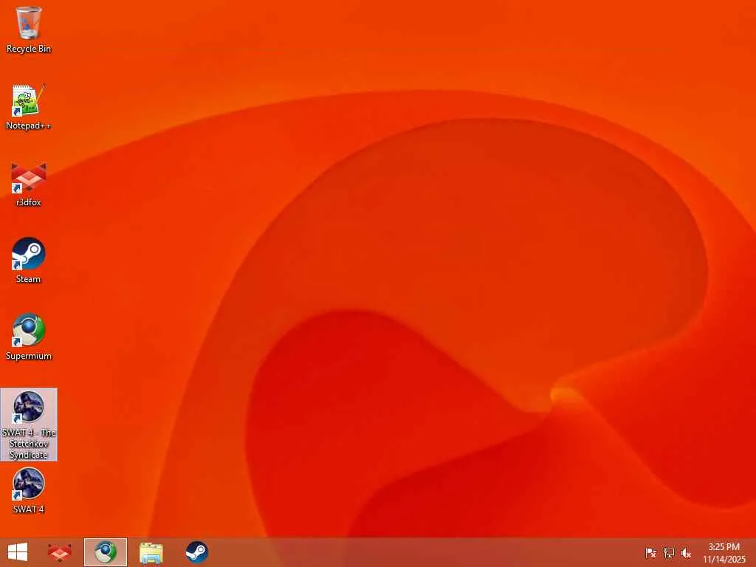Click the 'Supermium' label text under its icon
The width and height of the screenshot is (756, 567).
coord(29,356)
